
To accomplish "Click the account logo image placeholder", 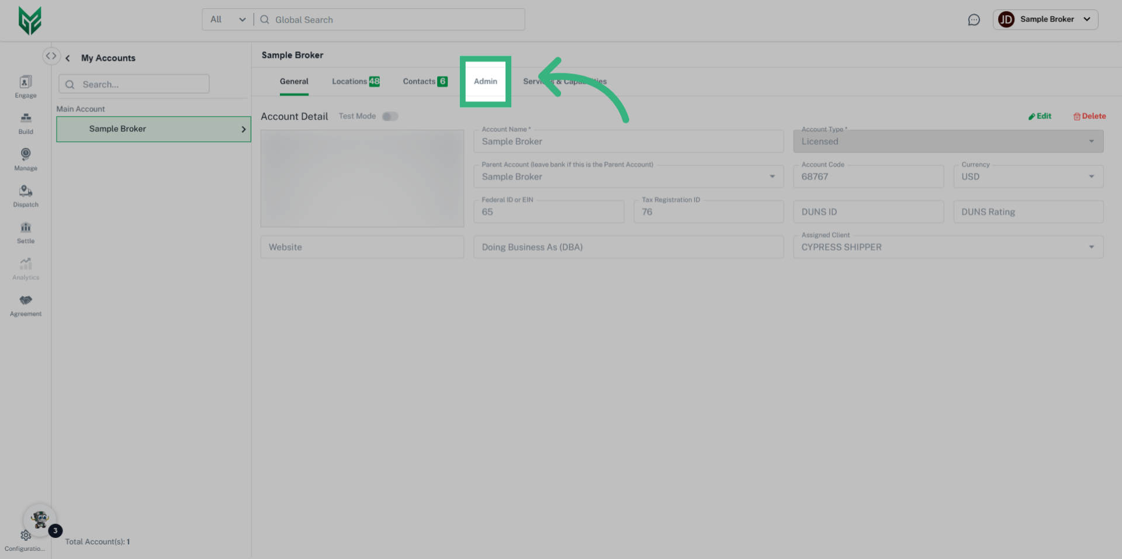I will click(x=362, y=178).
